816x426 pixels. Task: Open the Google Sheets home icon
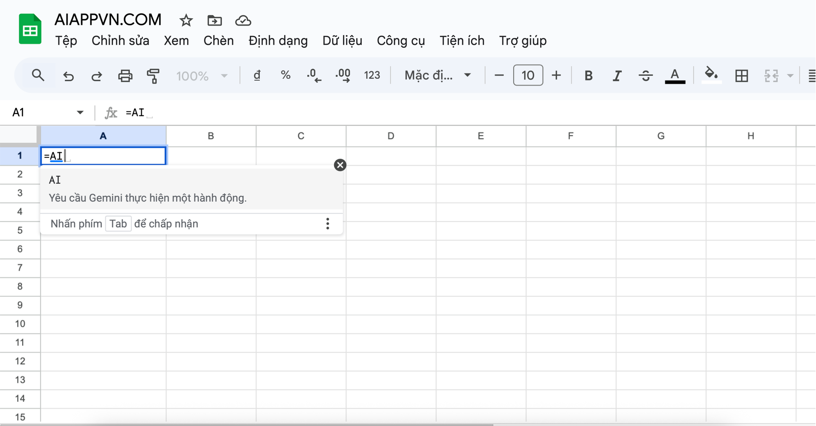30,29
